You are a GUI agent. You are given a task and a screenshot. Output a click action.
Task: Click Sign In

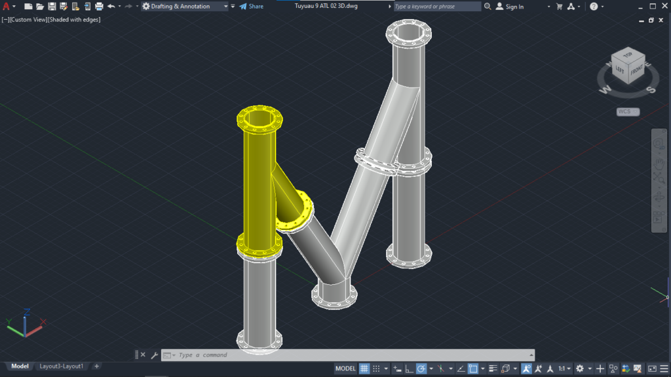coord(510,7)
